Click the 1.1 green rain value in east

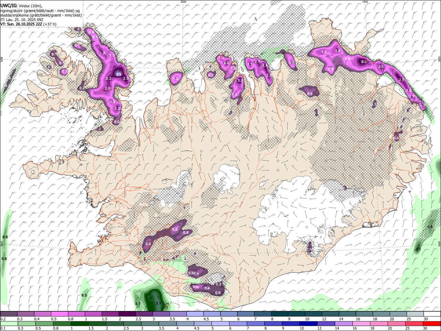point(419,249)
